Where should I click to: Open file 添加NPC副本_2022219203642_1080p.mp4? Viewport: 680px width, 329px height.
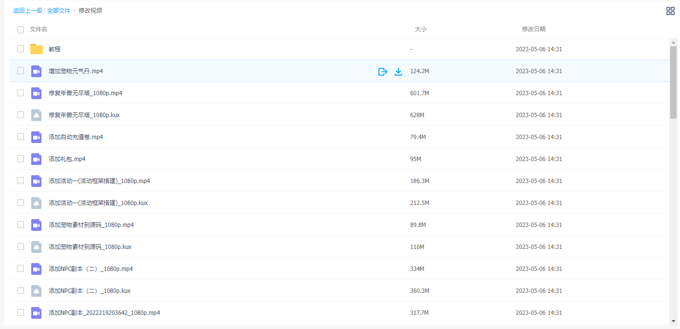click(104, 313)
